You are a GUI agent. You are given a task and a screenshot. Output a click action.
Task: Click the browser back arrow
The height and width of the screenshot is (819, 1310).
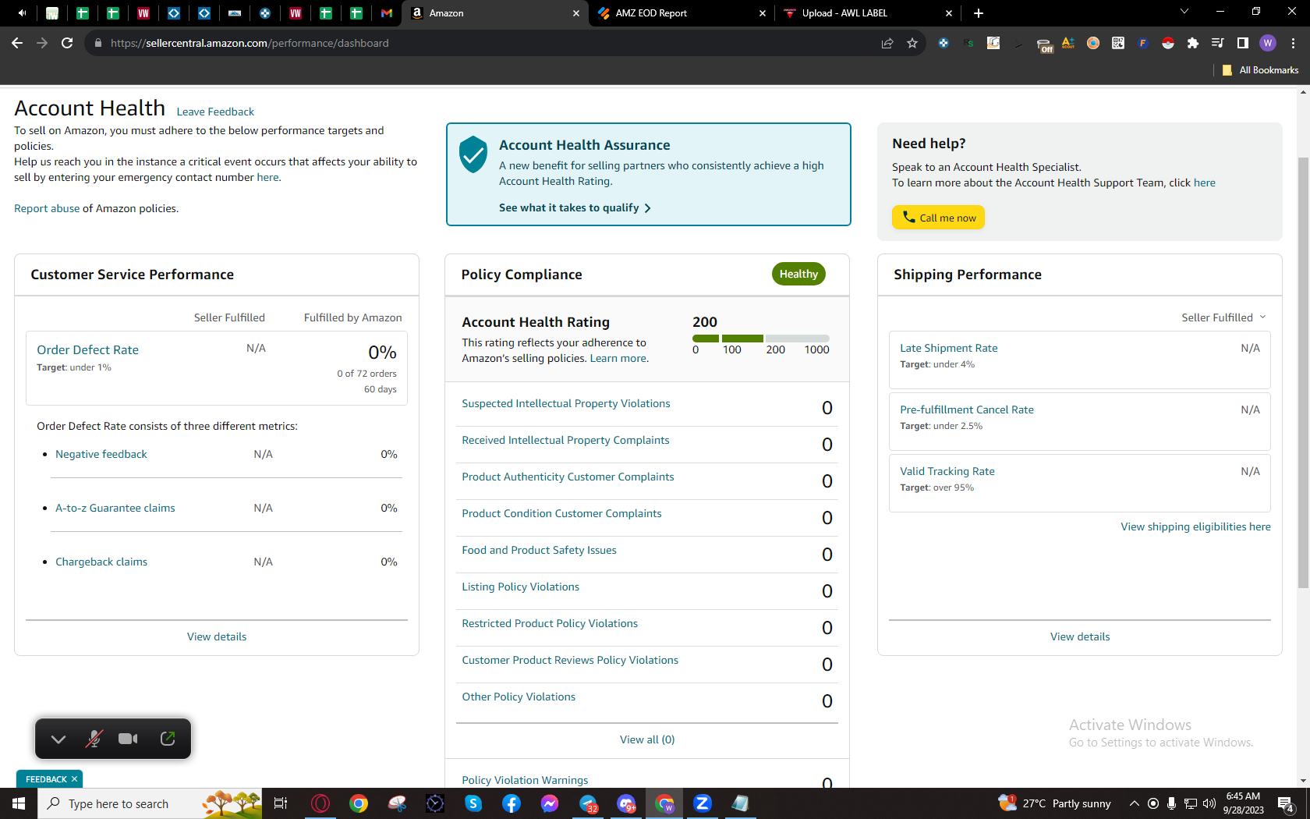(x=17, y=43)
